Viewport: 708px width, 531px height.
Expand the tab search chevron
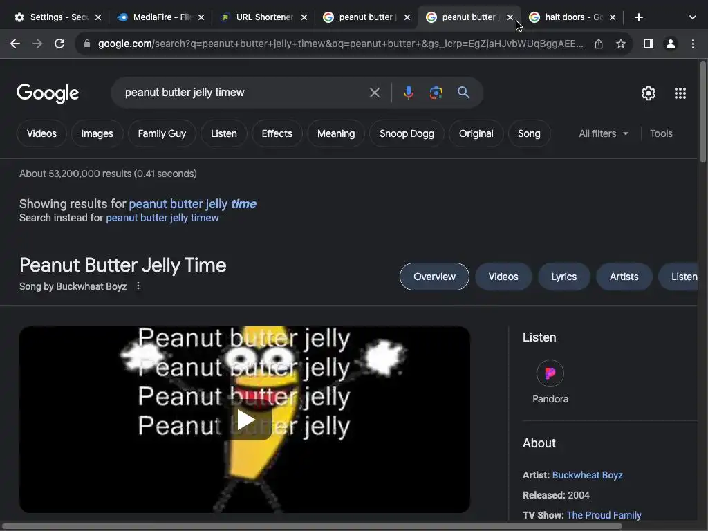click(x=693, y=17)
